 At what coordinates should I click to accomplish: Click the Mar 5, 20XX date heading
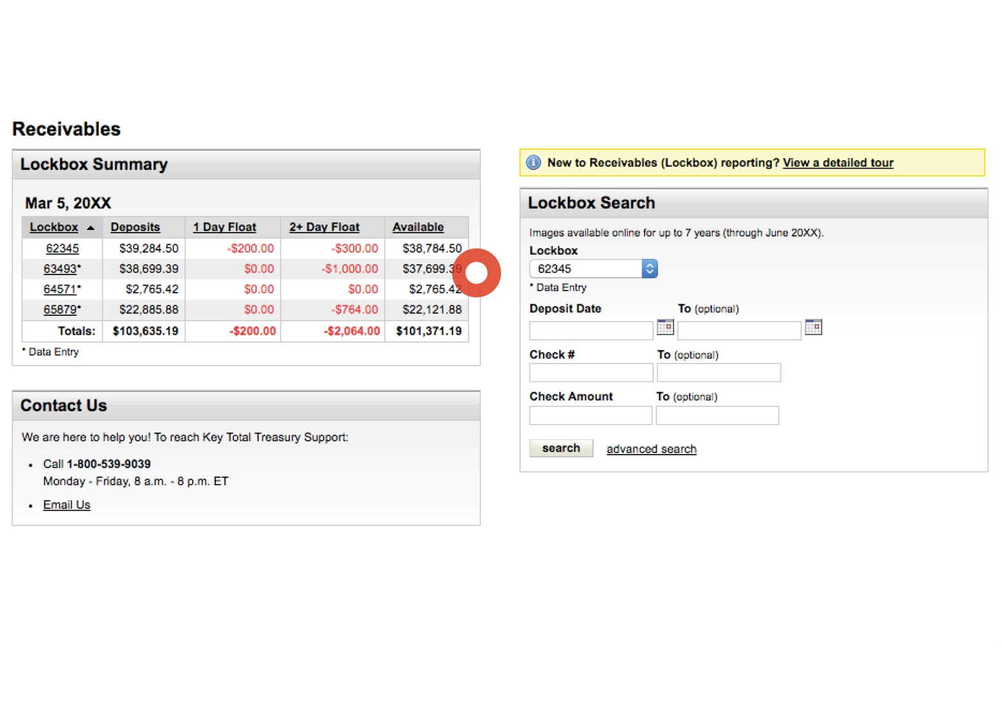68,203
